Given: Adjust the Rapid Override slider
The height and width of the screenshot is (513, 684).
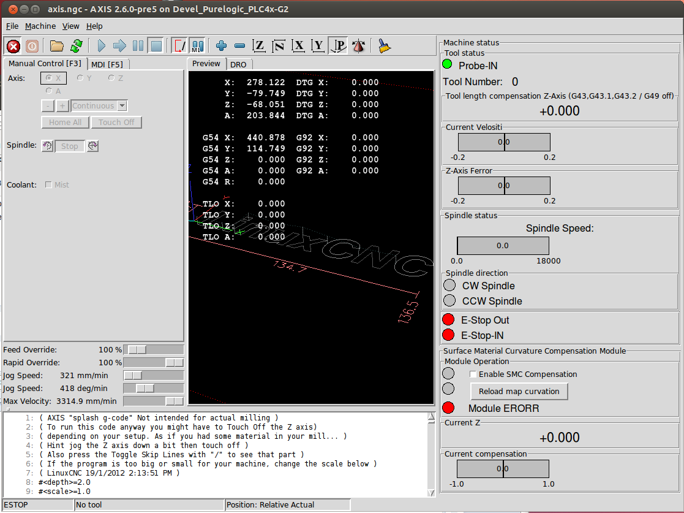Looking at the screenshot, I should pyautogui.click(x=154, y=362).
